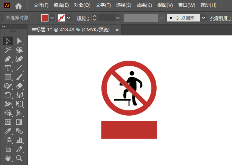Viewport: 232px width, 165px height.
Task: Click the stroke color swatch (none)
Action: coord(62,18)
